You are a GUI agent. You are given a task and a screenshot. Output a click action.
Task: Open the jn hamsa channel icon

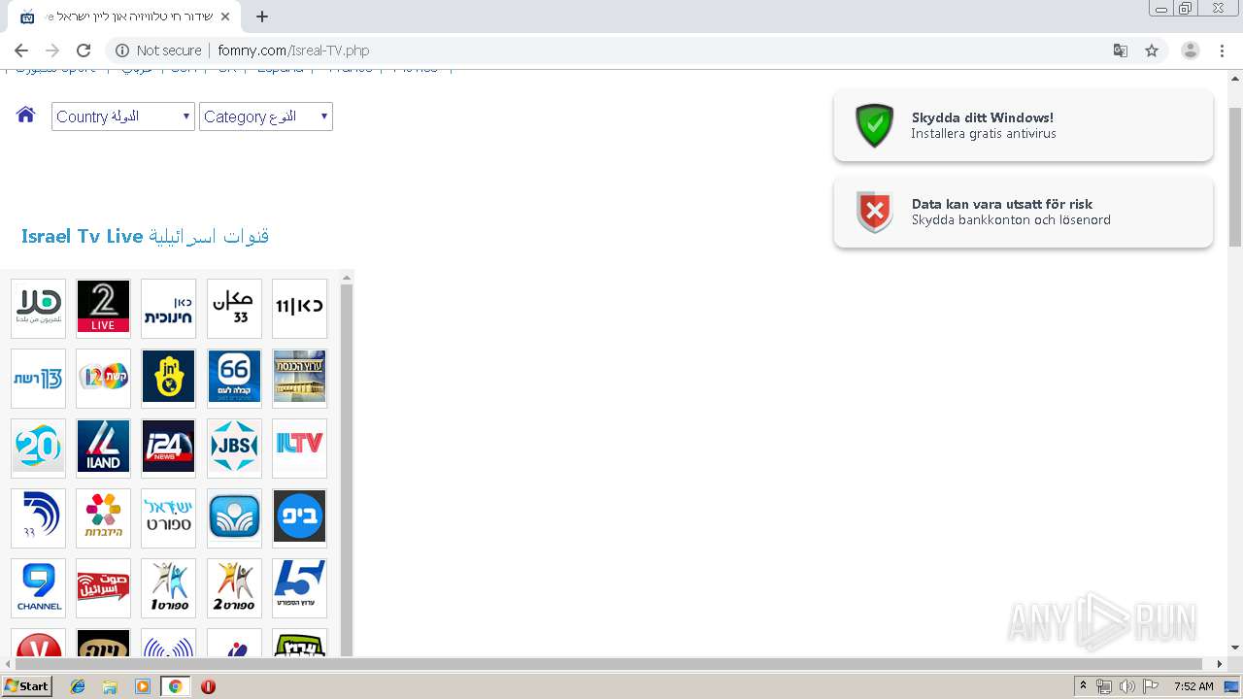point(168,379)
